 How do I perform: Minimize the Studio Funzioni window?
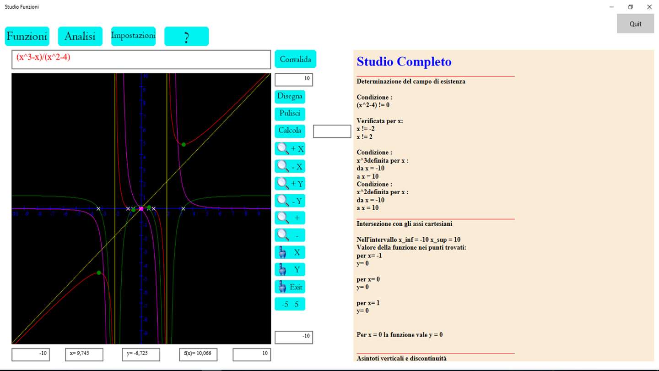coord(611,7)
